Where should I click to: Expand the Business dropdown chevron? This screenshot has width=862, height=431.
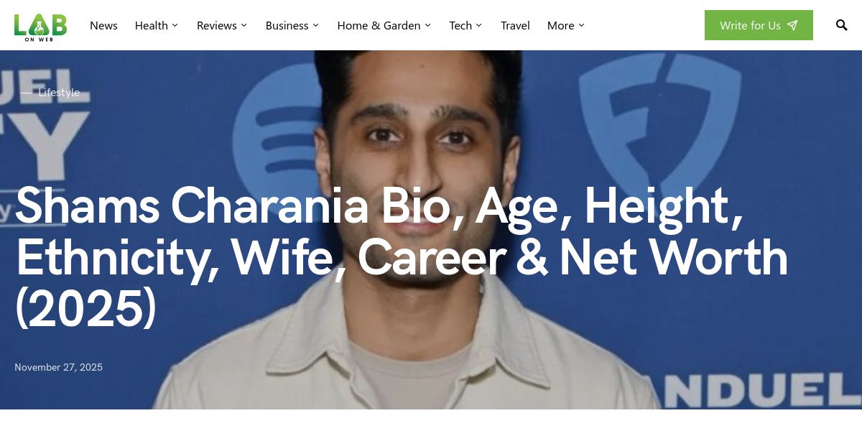coord(315,25)
